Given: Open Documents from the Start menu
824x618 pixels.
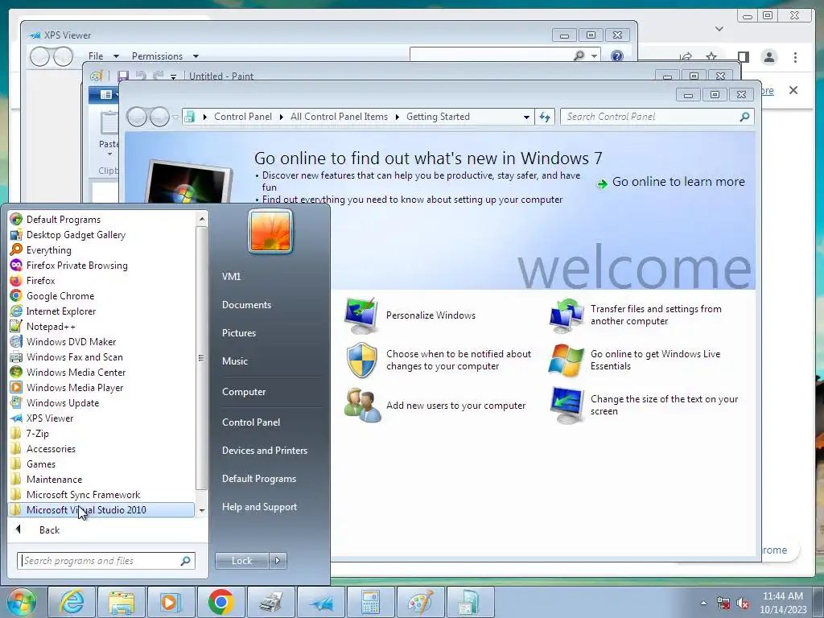Looking at the screenshot, I should [246, 305].
